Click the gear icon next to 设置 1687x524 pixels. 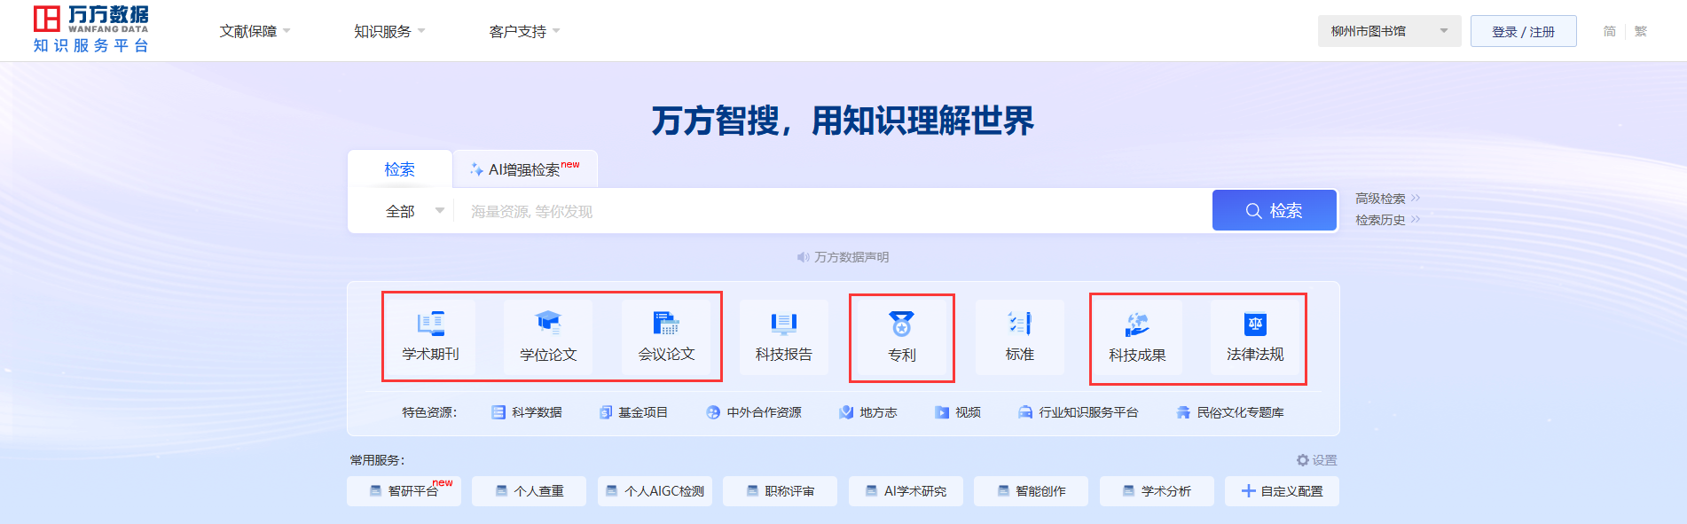1303,460
